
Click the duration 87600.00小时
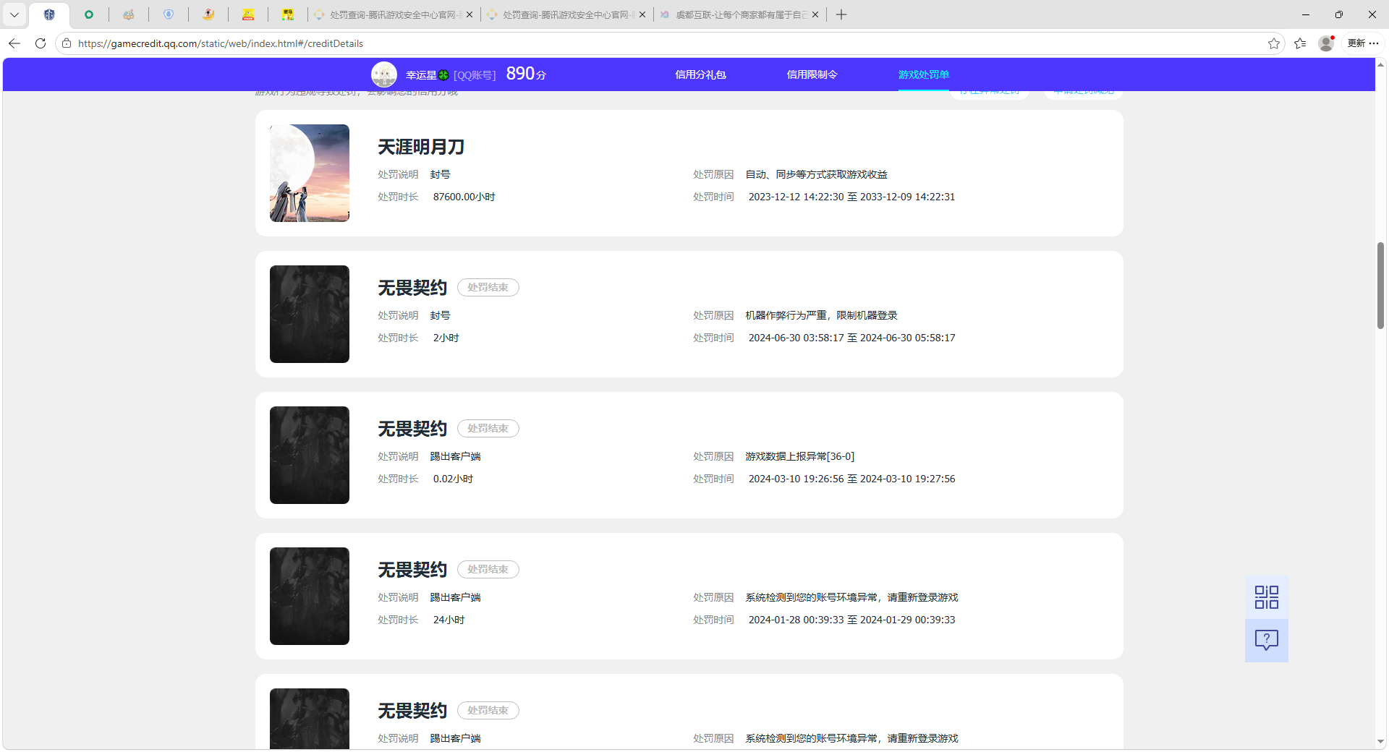tap(464, 197)
